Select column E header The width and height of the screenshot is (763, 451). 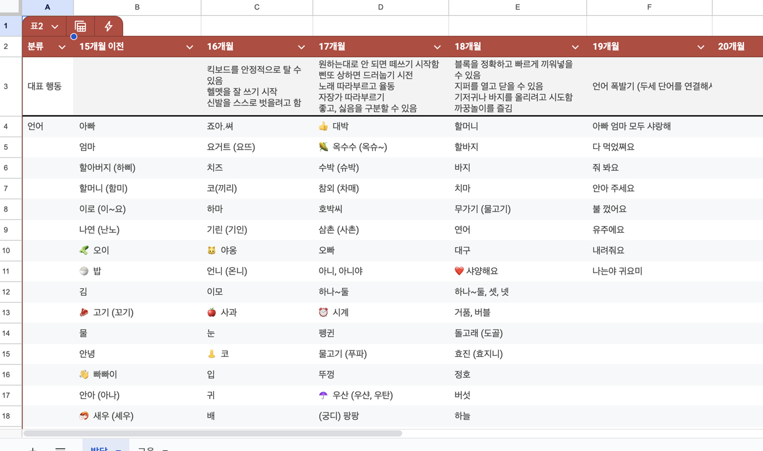(x=517, y=8)
